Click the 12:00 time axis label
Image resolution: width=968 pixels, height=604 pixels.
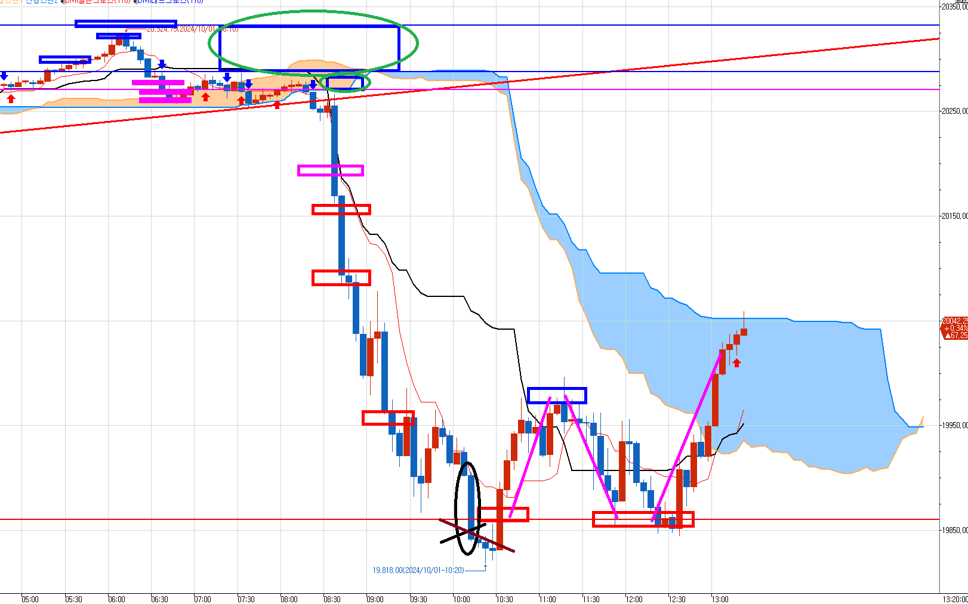(x=634, y=599)
